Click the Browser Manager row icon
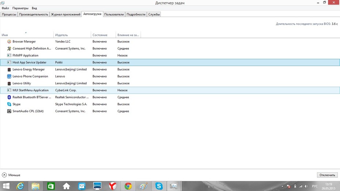This screenshot has width=340, height=191. tap(9, 41)
